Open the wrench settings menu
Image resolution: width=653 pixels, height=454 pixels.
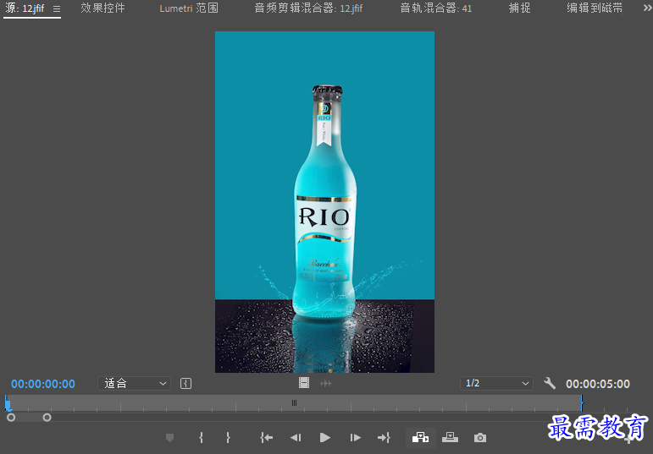[x=550, y=383]
